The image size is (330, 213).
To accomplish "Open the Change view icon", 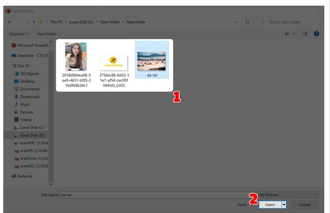I will tap(288, 34).
